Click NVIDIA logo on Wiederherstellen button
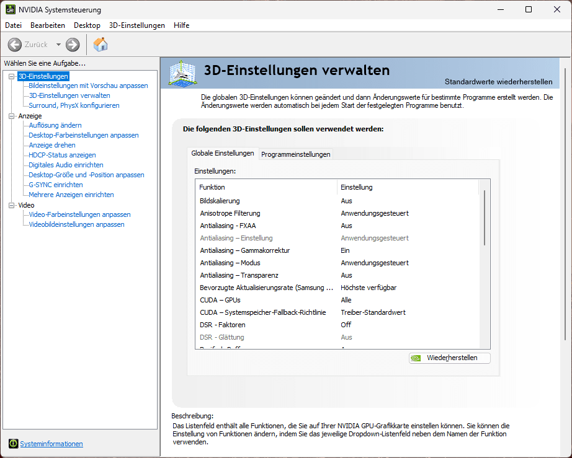Image resolution: width=572 pixels, height=458 pixels. [x=416, y=358]
